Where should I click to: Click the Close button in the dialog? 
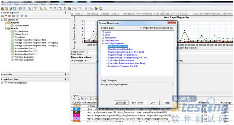point(153,103)
